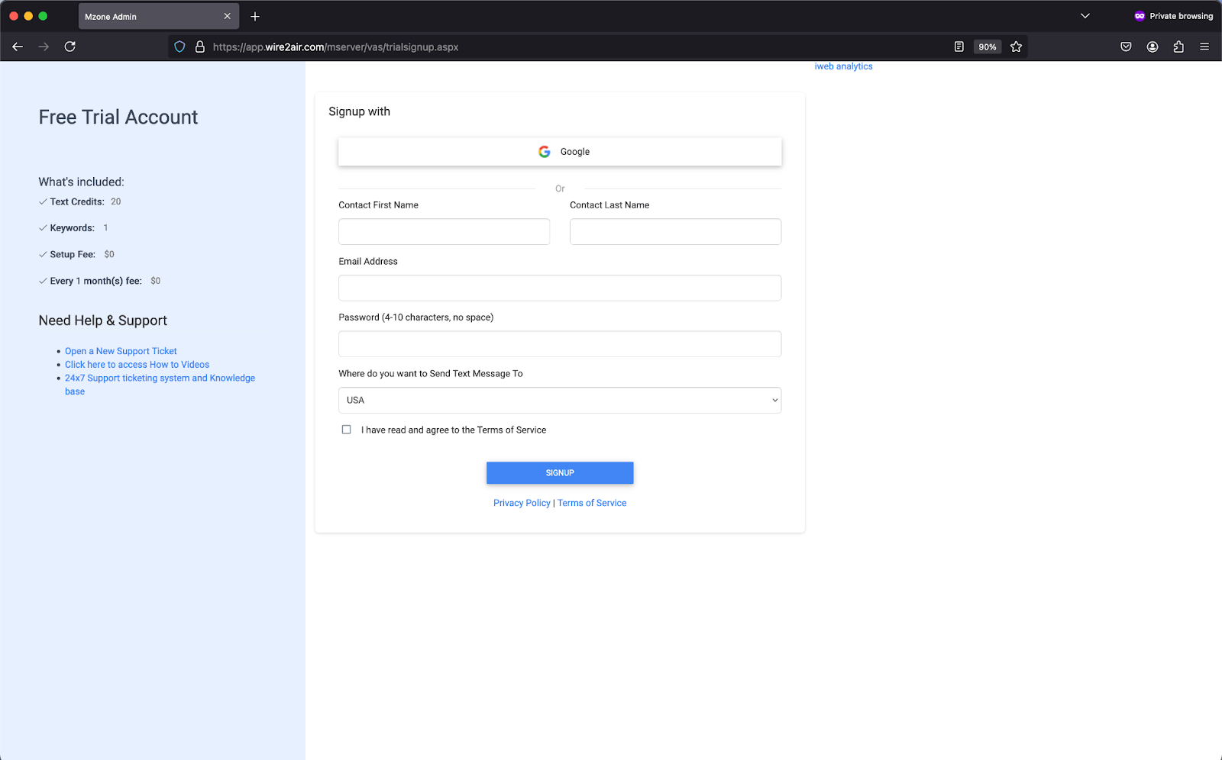
Task: Agree to the Terms of Service checkbox
Action: pos(347,430)
